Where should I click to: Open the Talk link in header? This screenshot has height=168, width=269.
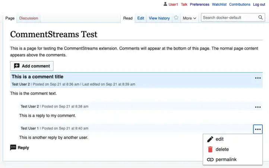click(x=184, y=4)
